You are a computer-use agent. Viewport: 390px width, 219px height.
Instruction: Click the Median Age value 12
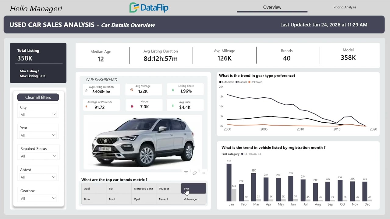tap(101, 59)
